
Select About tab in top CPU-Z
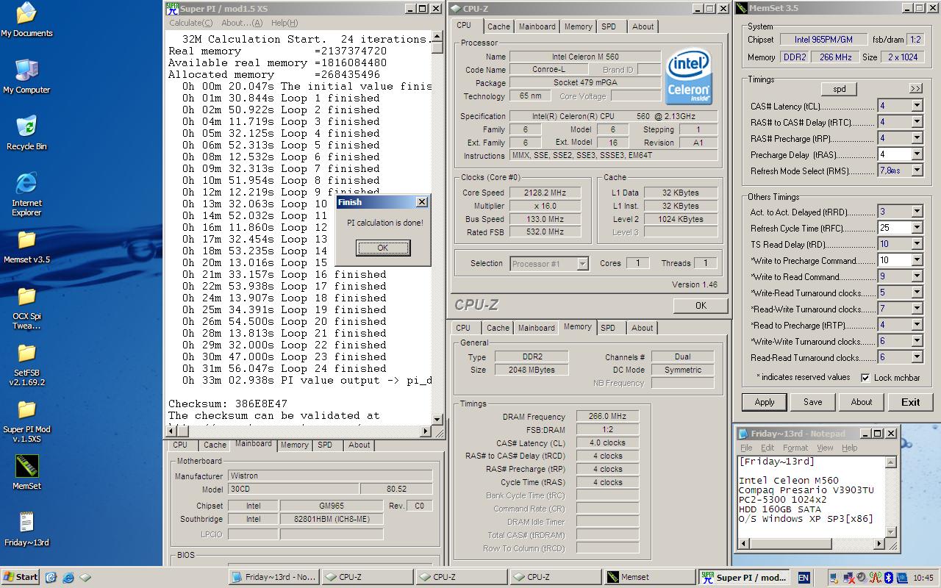tap(643, 26)
